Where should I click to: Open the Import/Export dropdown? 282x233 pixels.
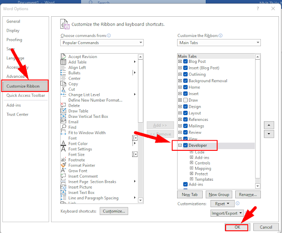click(227, 213)
